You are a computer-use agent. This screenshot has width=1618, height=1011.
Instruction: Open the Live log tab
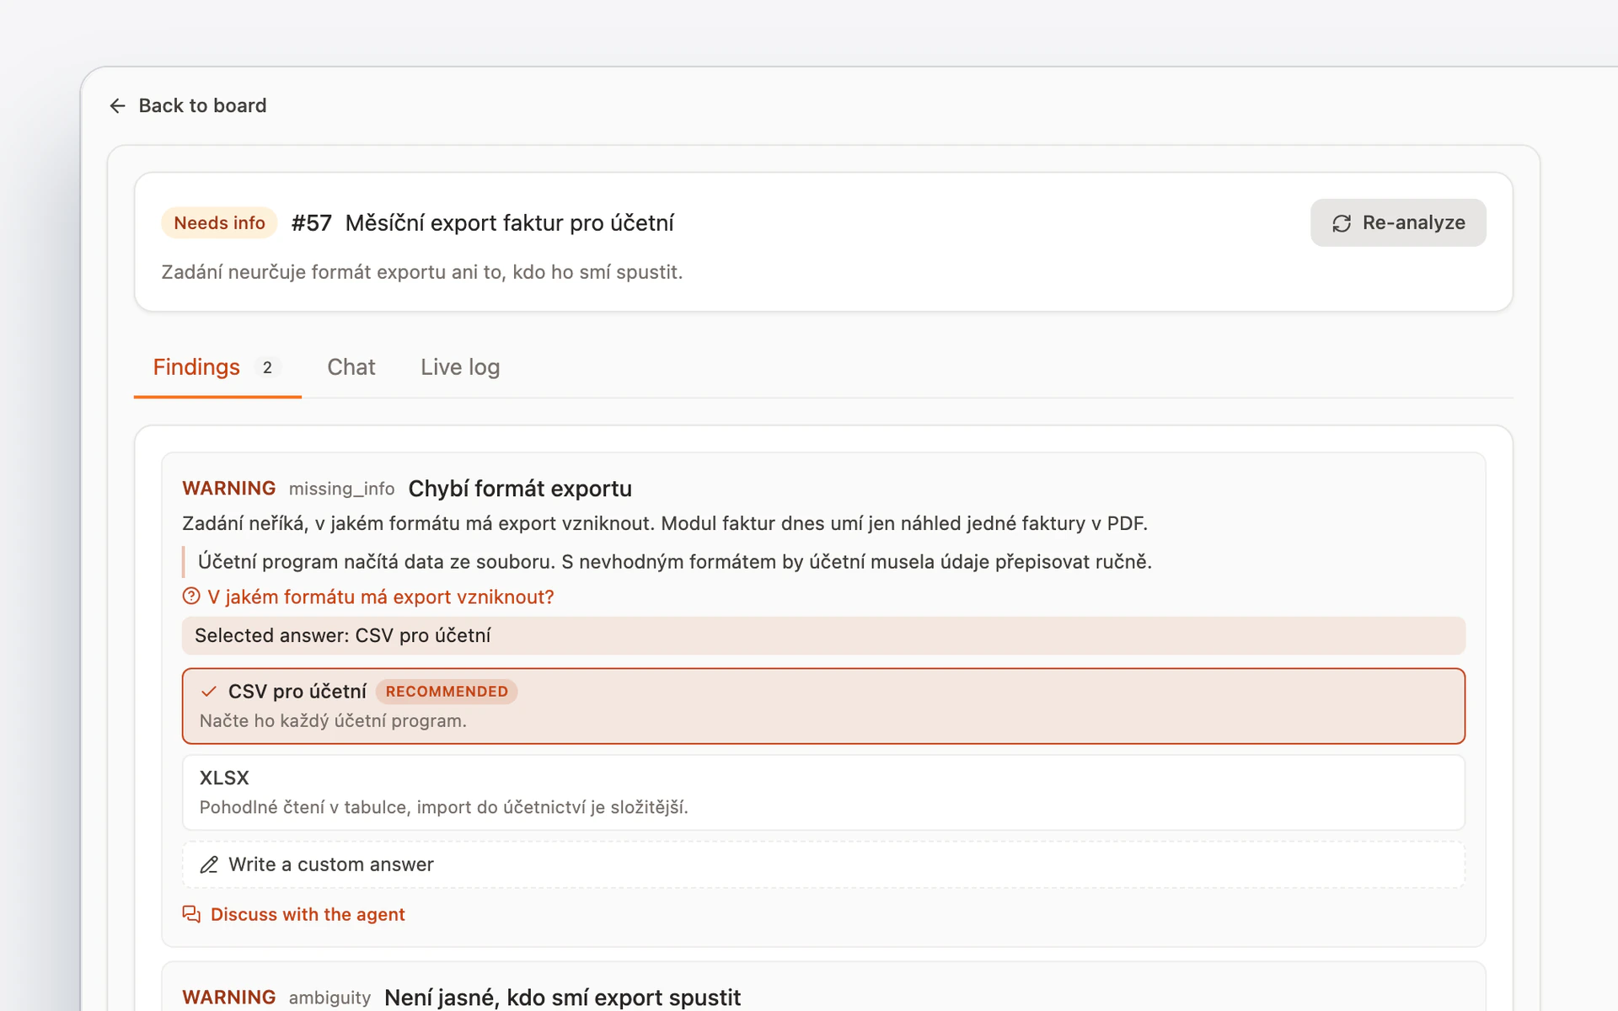tap(460, 367)
